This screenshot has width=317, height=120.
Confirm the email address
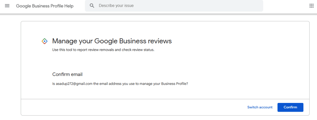(x=290, y=107)
